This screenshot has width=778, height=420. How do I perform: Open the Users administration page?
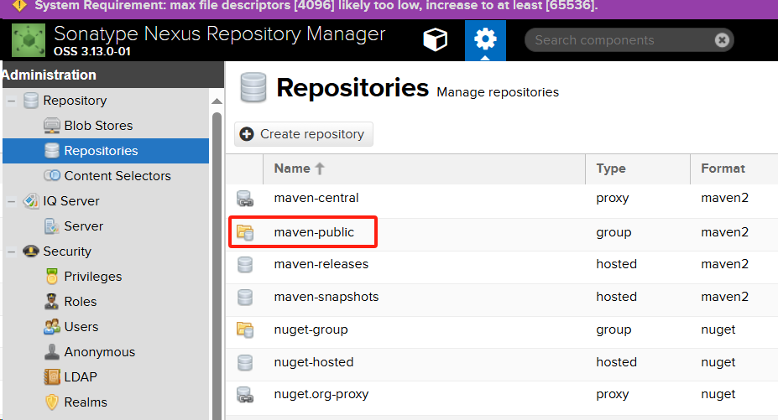pos(81,327)
